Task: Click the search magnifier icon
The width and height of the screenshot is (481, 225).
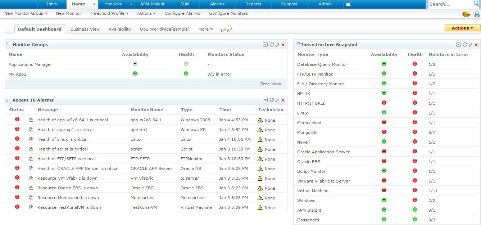Action: pos(476,4)
